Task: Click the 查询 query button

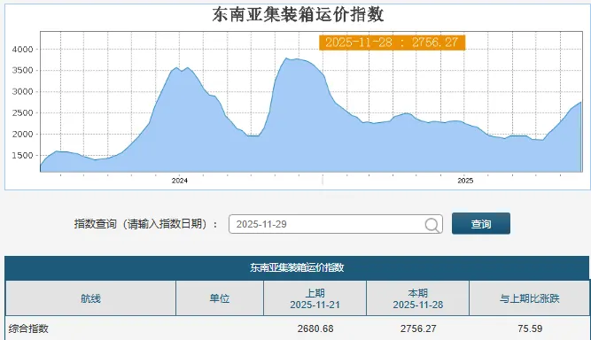Action: click(481, 224)
